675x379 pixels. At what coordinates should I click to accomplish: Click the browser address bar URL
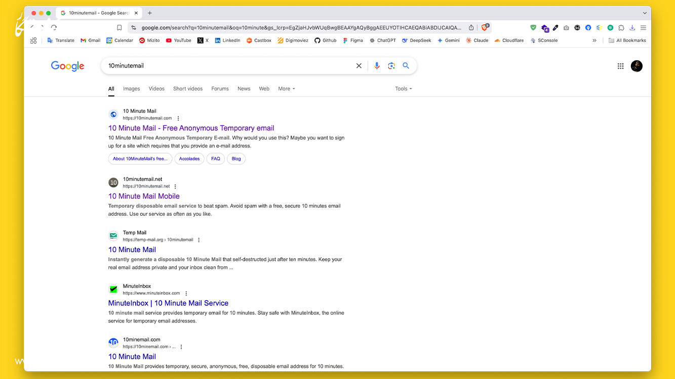tap(301, 28)
